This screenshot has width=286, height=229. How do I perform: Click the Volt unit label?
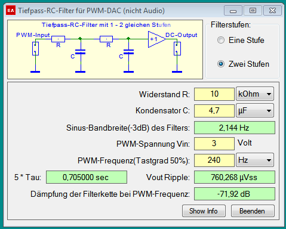(245, 143)
